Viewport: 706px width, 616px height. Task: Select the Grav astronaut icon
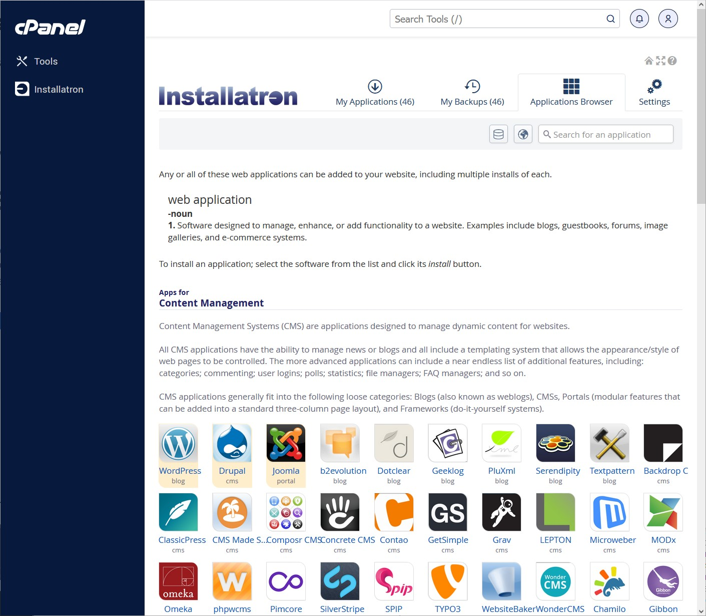coord(502,512)
